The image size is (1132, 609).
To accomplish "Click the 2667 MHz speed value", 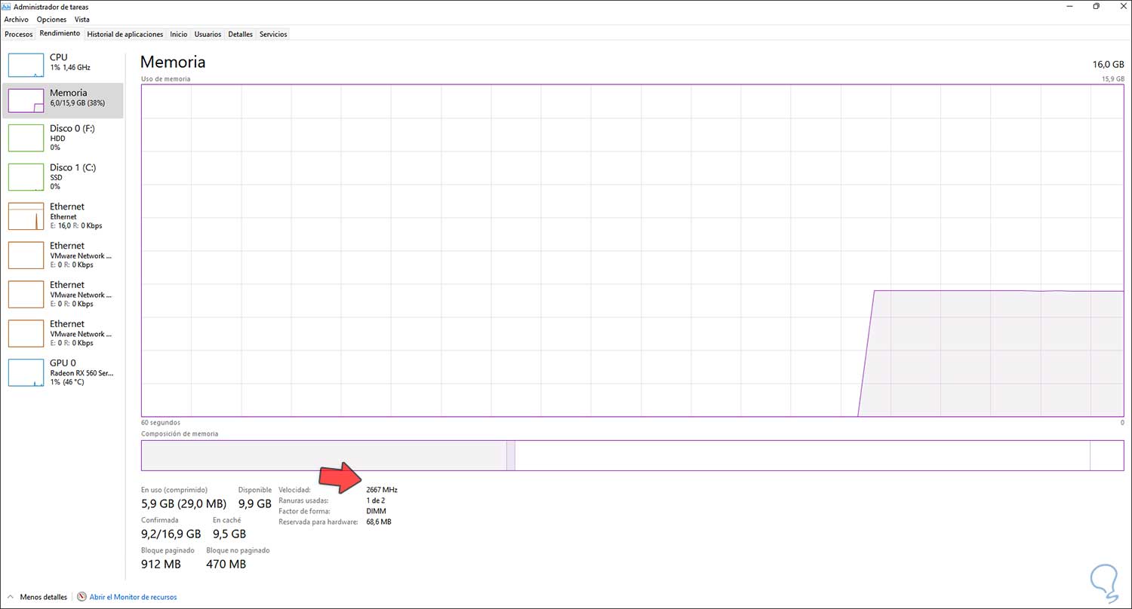I will [x=382, y=490].
